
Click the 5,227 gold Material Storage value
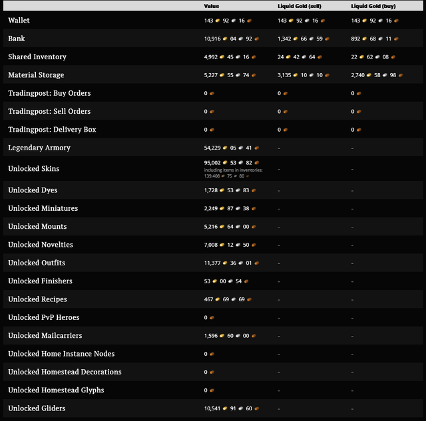click(x=211, y=75)
